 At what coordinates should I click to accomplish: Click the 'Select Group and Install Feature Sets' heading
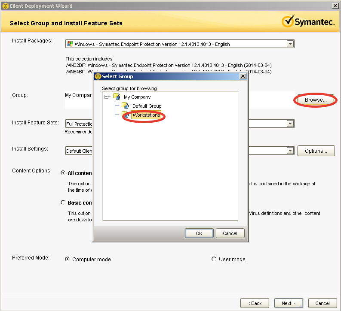(x=66, y=23)
